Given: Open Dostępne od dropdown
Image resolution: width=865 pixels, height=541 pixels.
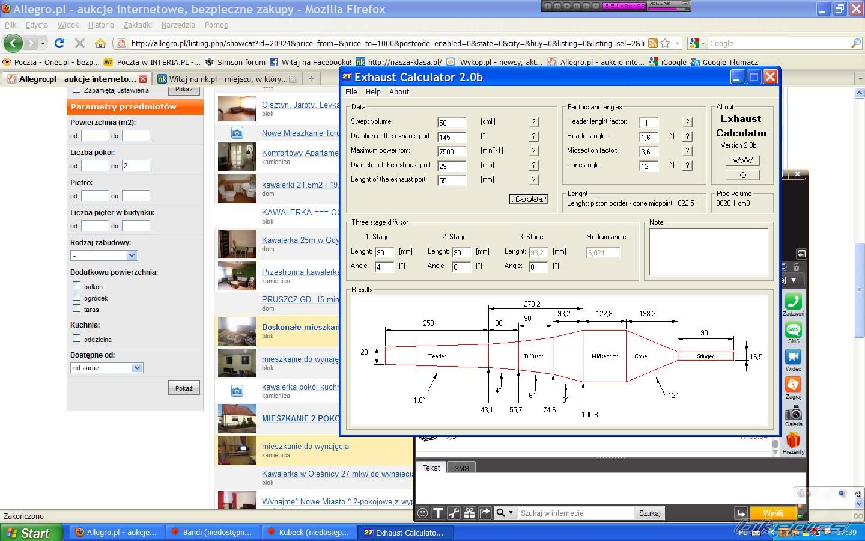Looking at the screenshot, I should click(x=106, y=368).
